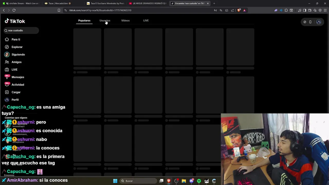Open the Explorar page
Viewport: 329px width, 185px height.
14,47
